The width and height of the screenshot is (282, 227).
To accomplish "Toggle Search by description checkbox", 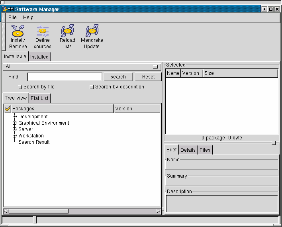I will 92,87.
